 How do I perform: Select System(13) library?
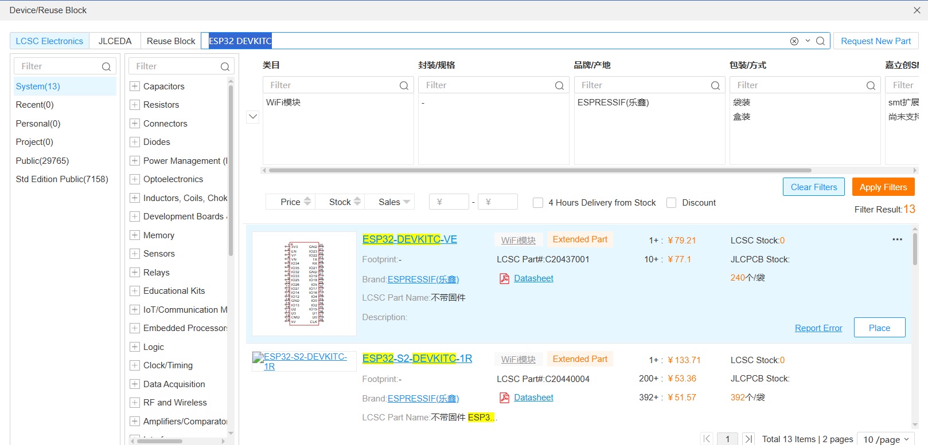tap(65, 86)
